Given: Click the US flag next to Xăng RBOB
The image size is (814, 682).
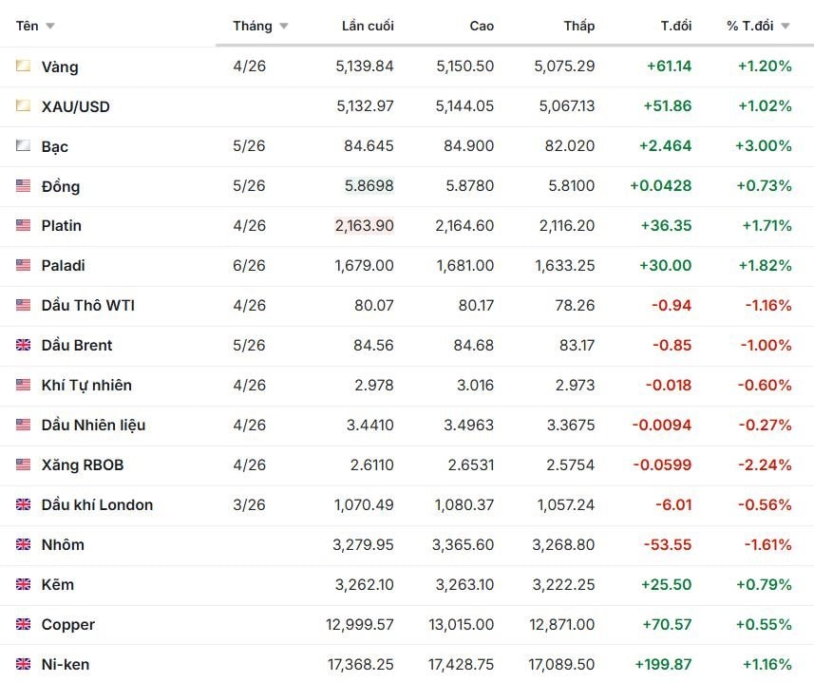Looking at the screenshot, I should (x=23, y=465).
